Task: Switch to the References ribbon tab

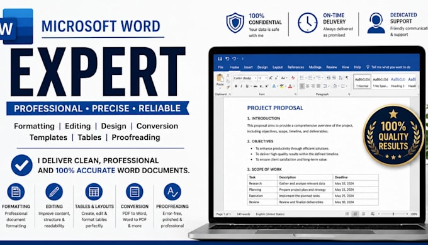Action: [x=296, y=67]
